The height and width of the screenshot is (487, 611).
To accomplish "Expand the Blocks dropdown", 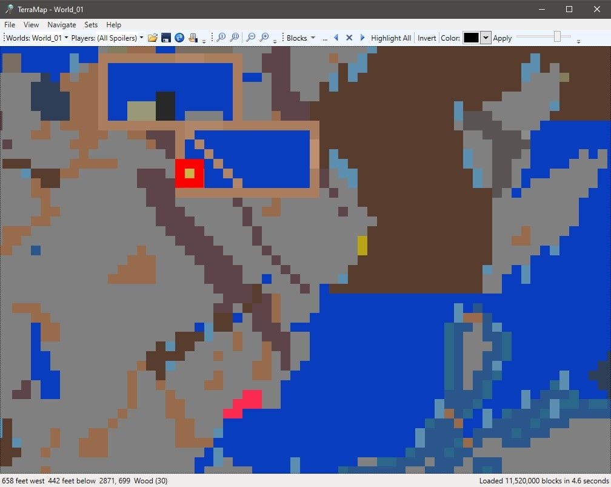I will click(301, 38).
